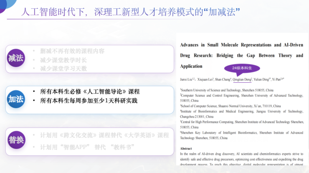Click the abstract sentence starting 'In the realm'
Image resolution: width=309 pixels, height=173 pixels.
pyautogui.click(x=242, y=154)
